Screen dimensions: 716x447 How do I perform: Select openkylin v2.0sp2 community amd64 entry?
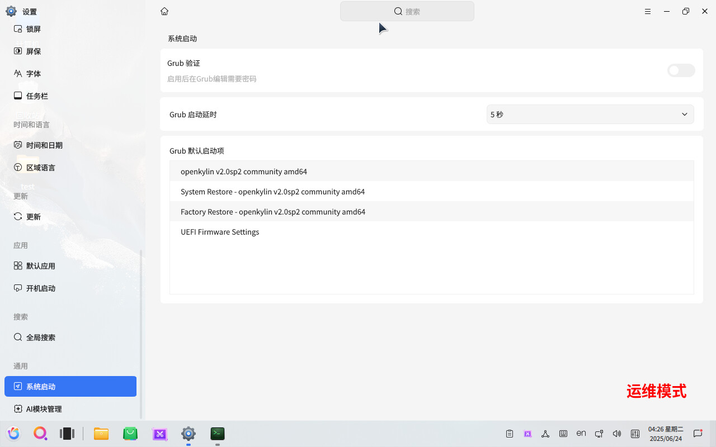pos(431,172)
